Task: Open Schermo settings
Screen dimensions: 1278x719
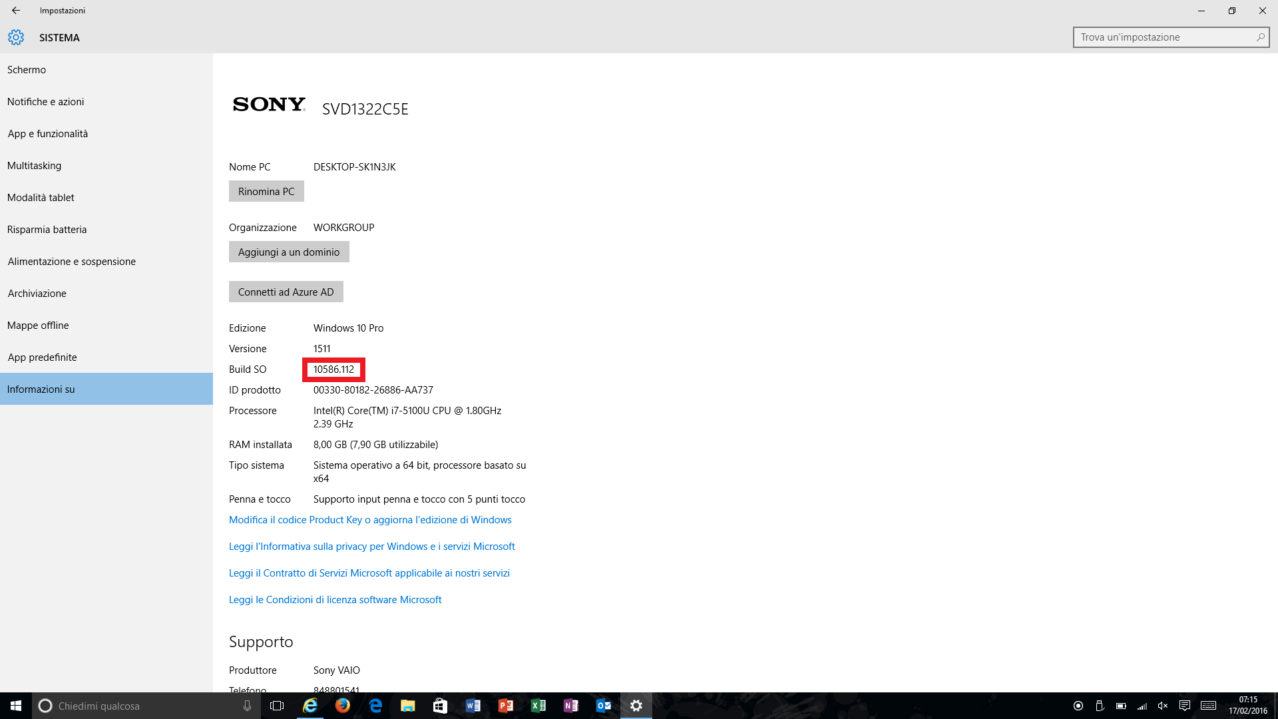Action: tap(106, 70)
